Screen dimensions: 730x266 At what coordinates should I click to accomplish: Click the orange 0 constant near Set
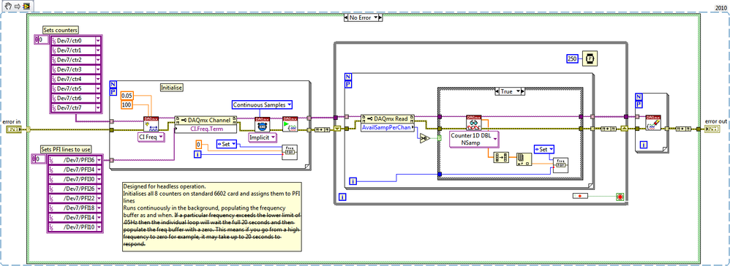(198, 144)
